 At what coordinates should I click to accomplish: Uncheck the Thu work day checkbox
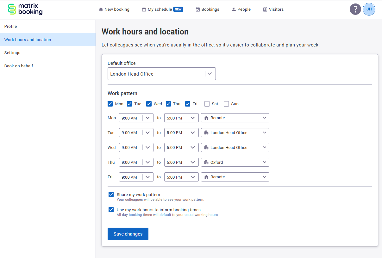168,104
